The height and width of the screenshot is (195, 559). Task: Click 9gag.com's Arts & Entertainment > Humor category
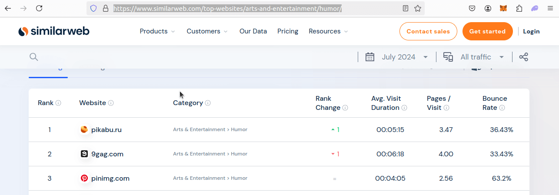pos(210,154)
